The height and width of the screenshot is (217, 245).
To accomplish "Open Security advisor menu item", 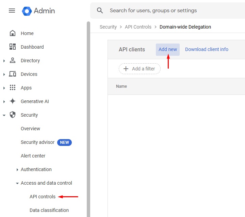I will [x=37, y=142].
